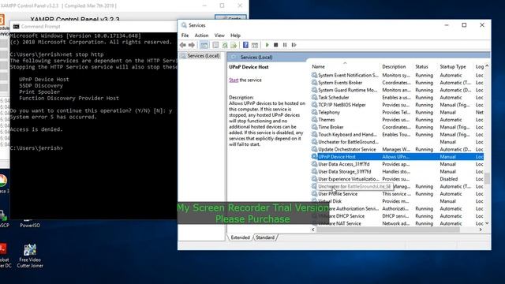Click the Show/Hide Action Pane toolbar icon
The width and height of the screenshot is (505, 284).
(x=255, y=45)
